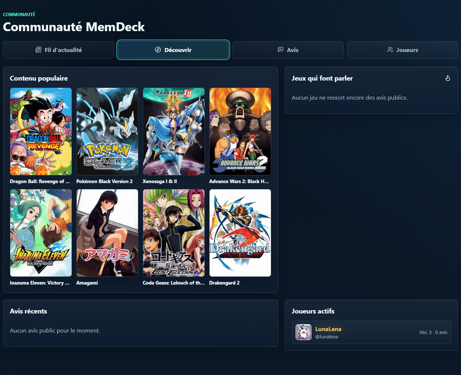
Task: Click the 'Contenu populaire' heading
Action: (x=39, y=78)
